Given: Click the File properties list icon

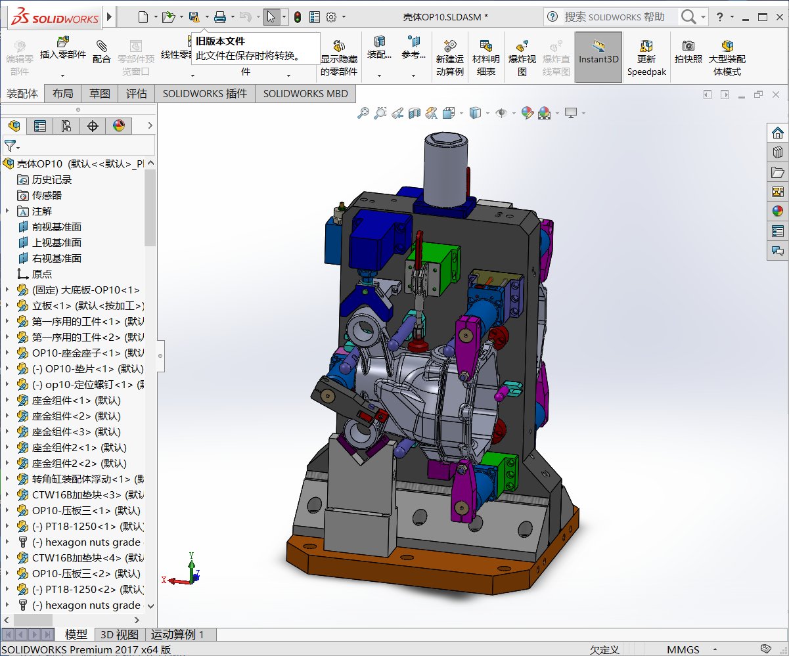Looking at the screenshot, I should tap(315, 17).
